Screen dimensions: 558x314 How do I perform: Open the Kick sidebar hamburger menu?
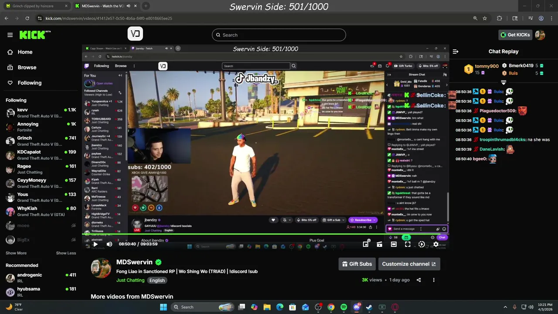click(x=10, y=35)
